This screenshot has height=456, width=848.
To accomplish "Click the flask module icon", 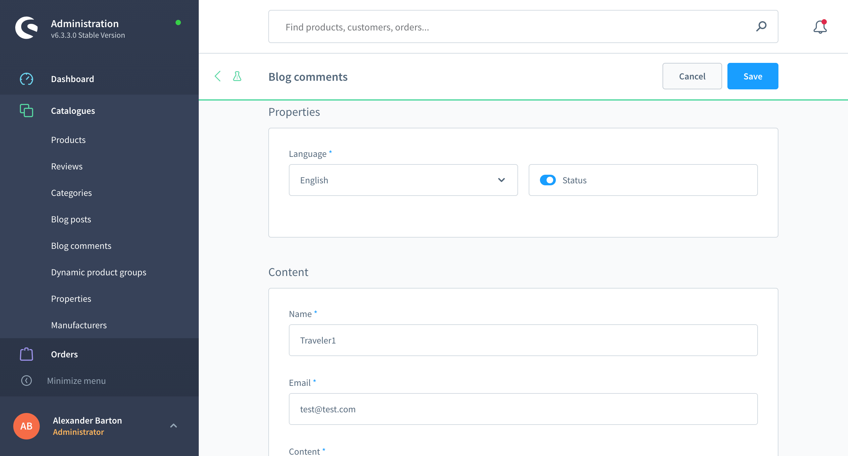I will (237, 76).
